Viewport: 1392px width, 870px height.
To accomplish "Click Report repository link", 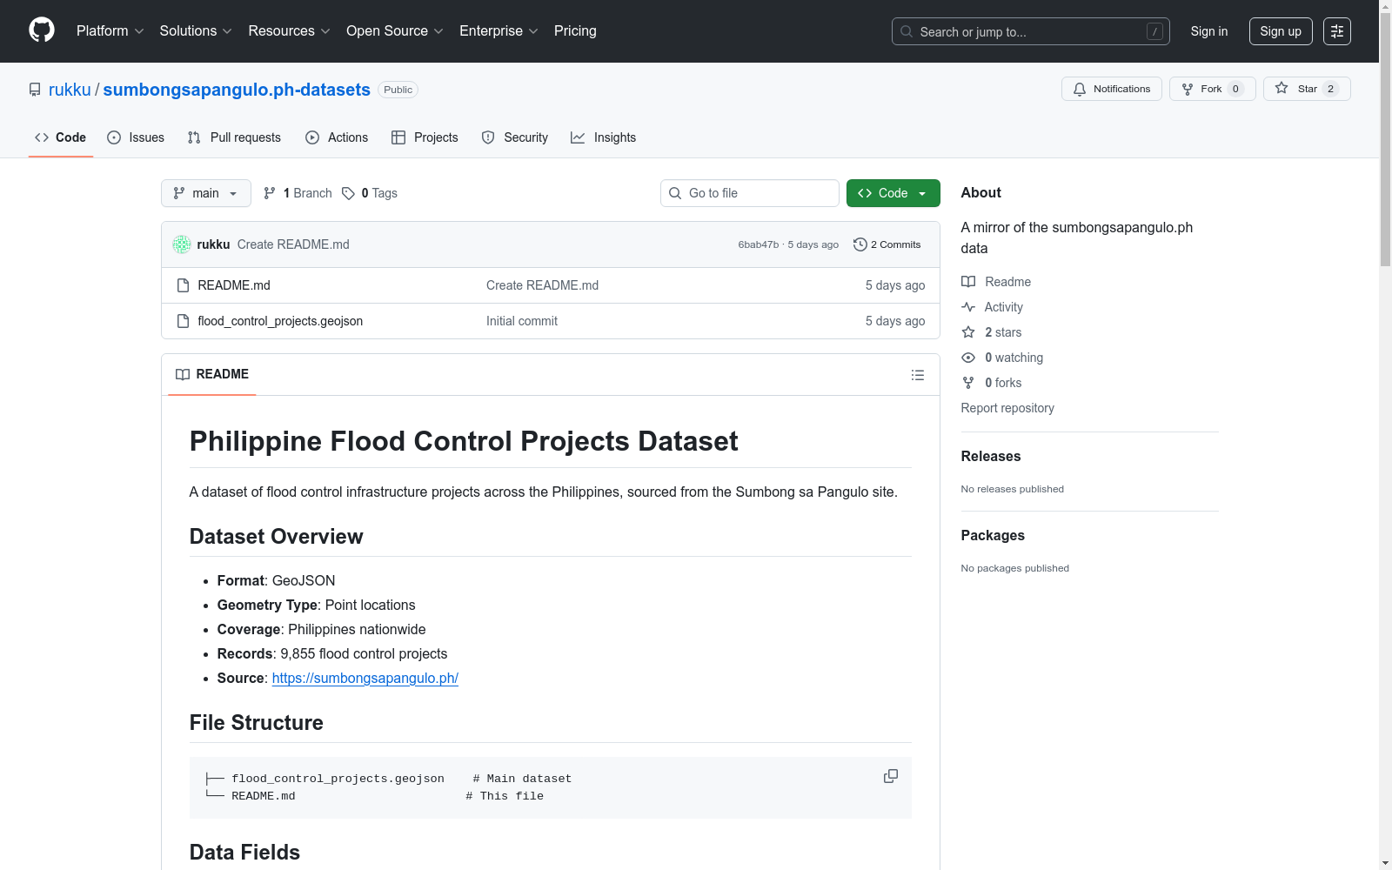I will coord(1007,408).
